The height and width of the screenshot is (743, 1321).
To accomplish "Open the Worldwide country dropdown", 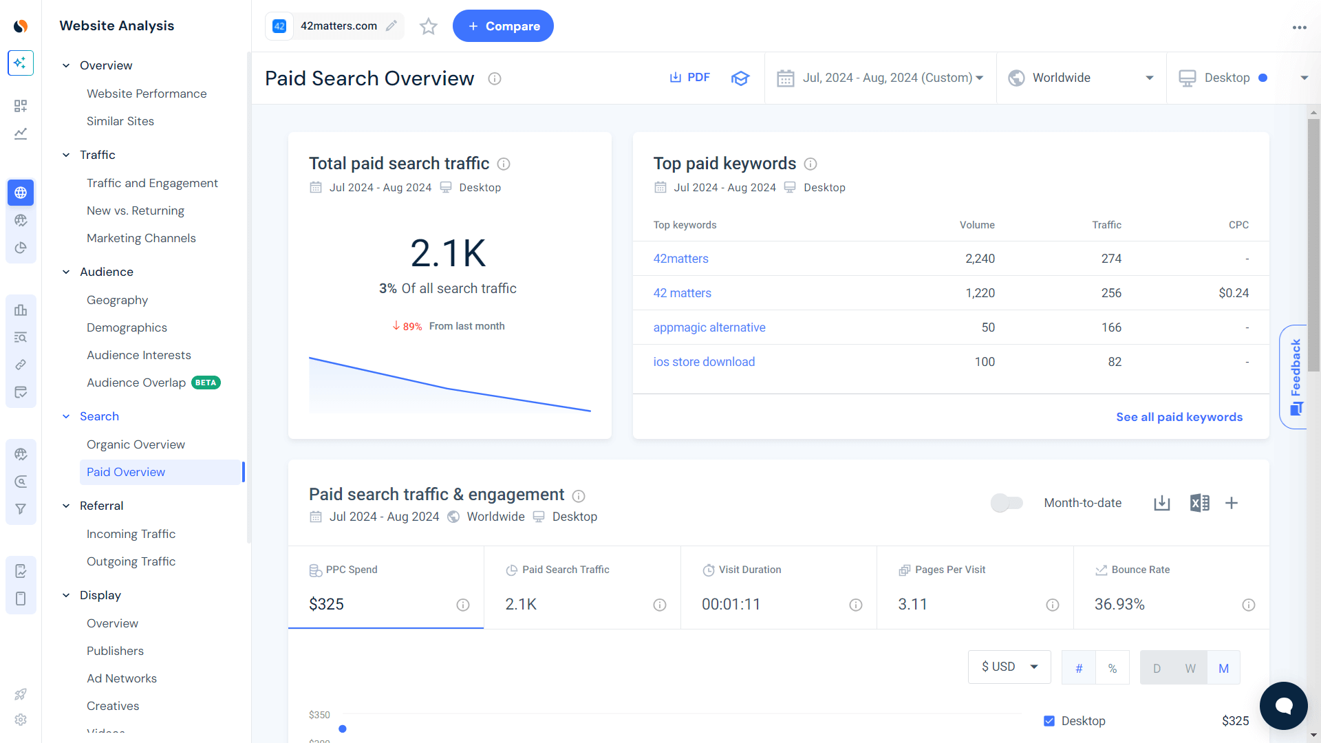I will pyautogui.click(x=1080, y=78).
